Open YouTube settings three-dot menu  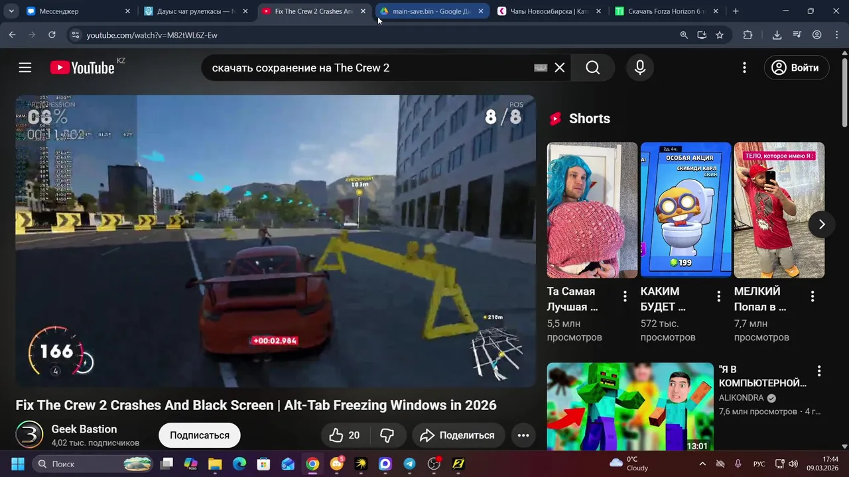pyautogui.click(x=744, y=68)
